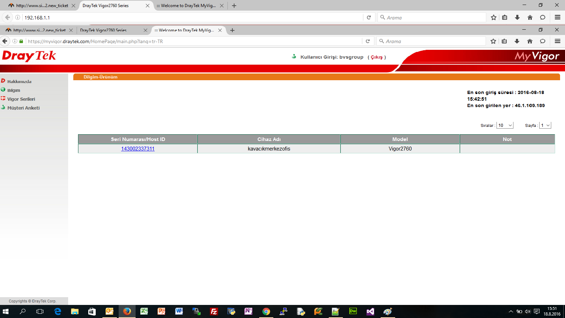This screenshot has height=318, width=565.
Task: Go to the Firefox home page
Action: [x=530, y=41]
